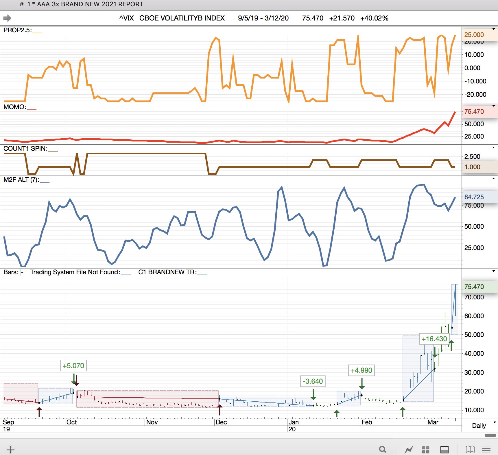
Task: Expand the PROP2.5 pane dropdown arrow
Action: (494, 29)
